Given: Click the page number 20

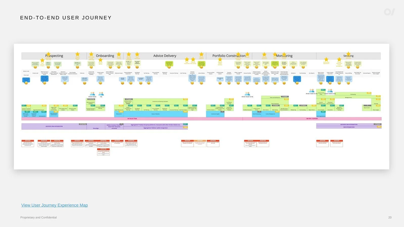Looking at the screenshot, I should point(390,217).
